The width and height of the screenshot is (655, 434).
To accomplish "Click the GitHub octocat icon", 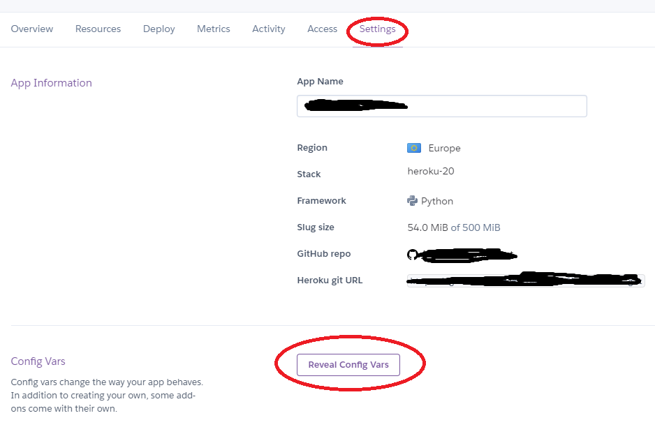I will (412, 255).
